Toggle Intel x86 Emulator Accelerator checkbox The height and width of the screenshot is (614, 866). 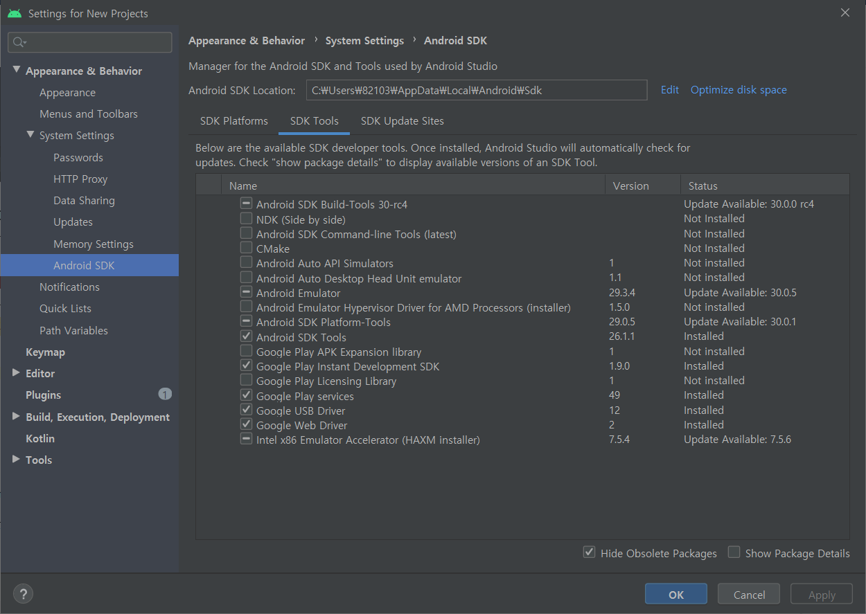tap(246, 439)
